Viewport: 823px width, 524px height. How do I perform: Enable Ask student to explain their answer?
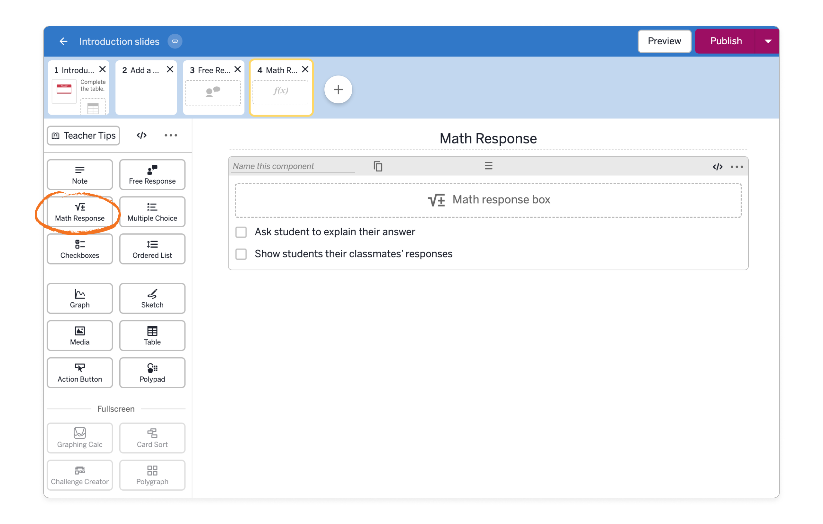[x=241, y=232]
